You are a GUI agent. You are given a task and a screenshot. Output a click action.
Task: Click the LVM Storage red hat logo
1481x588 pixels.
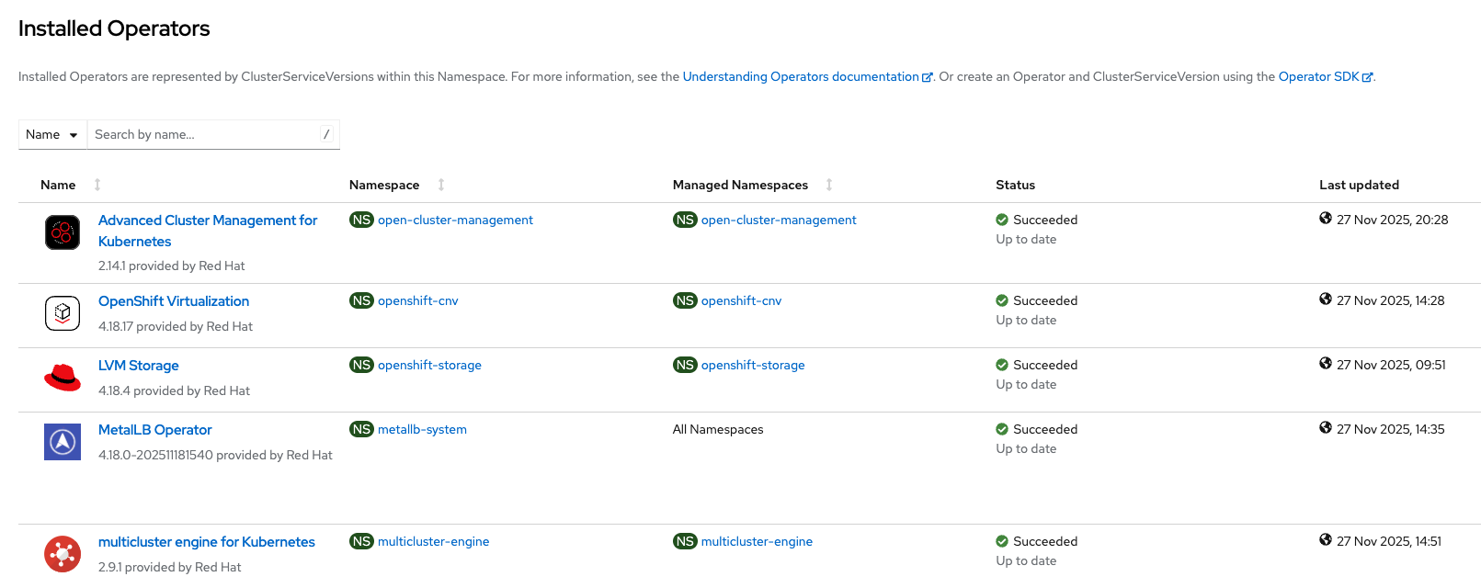[x=63, y=378]
